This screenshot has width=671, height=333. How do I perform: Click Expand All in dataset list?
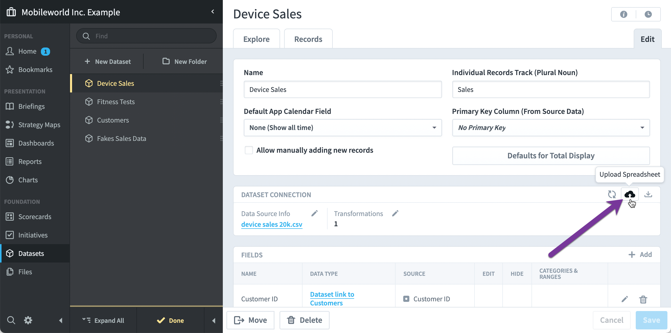coord(103,320)
